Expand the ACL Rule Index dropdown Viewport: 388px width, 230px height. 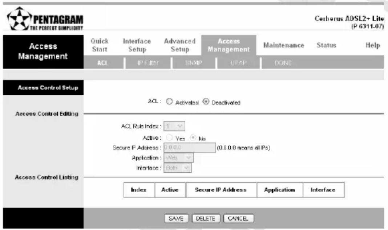tap(174, 126)
